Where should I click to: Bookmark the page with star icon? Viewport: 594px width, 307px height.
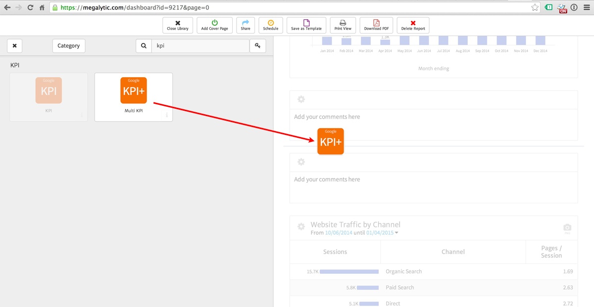coord(535,7)
